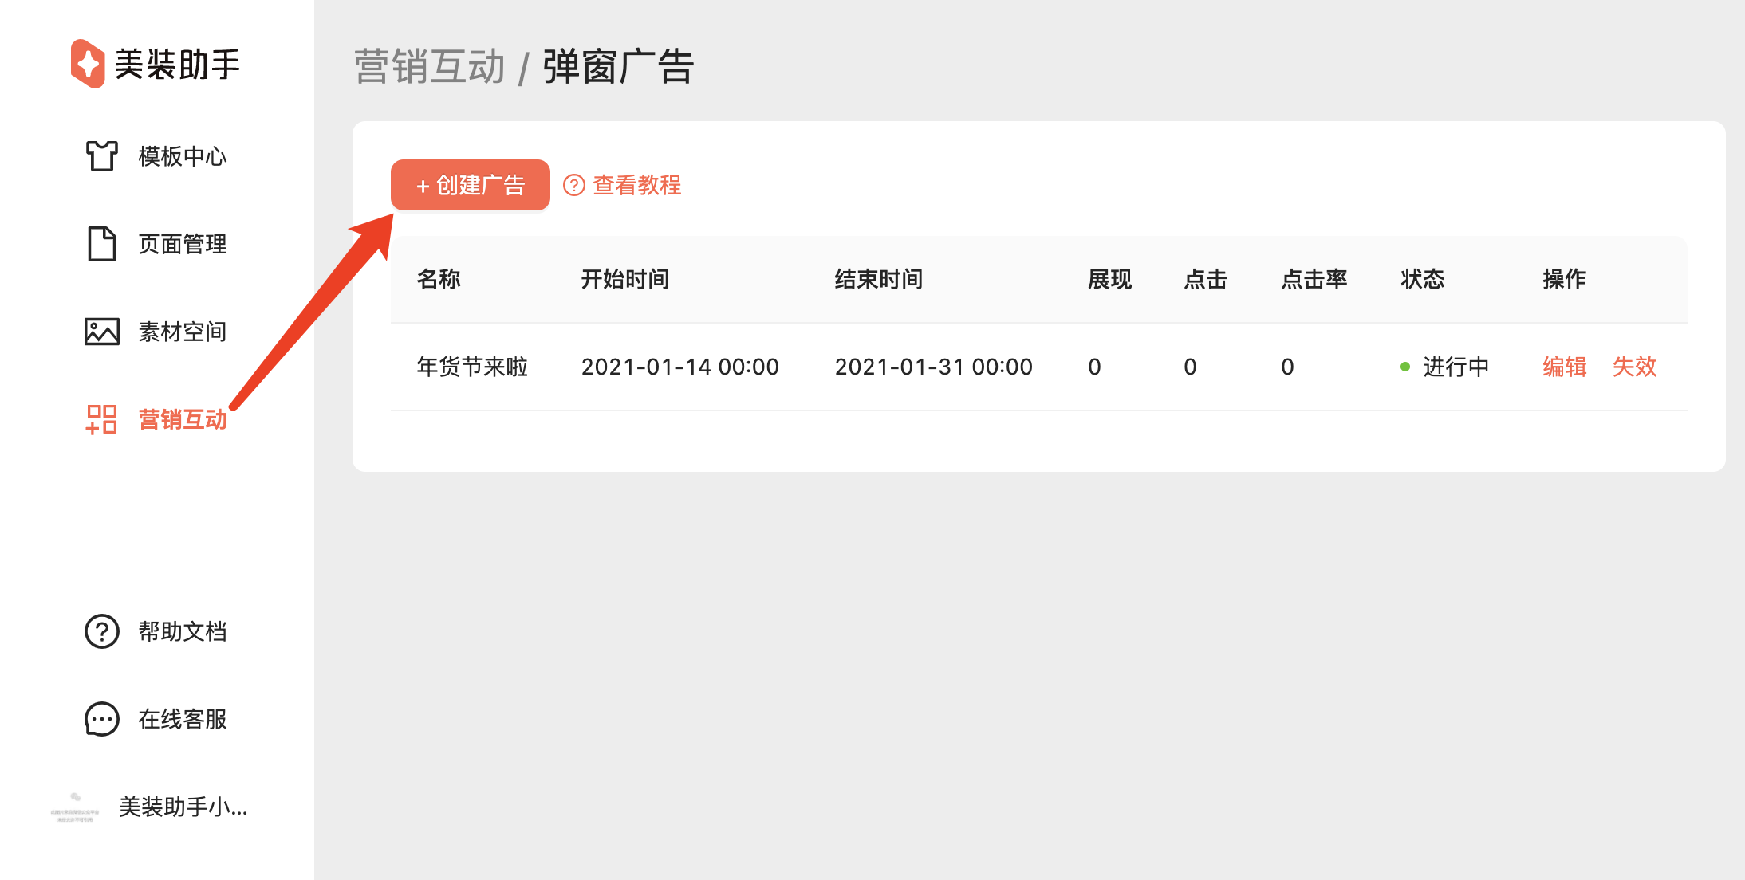Click the 美装助手 logo icon
The width and height of the screenshot is (1745, 880).
coord(88,64)
